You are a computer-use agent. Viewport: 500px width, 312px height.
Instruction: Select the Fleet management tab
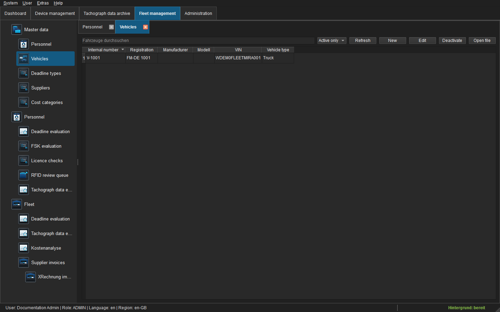157,14
